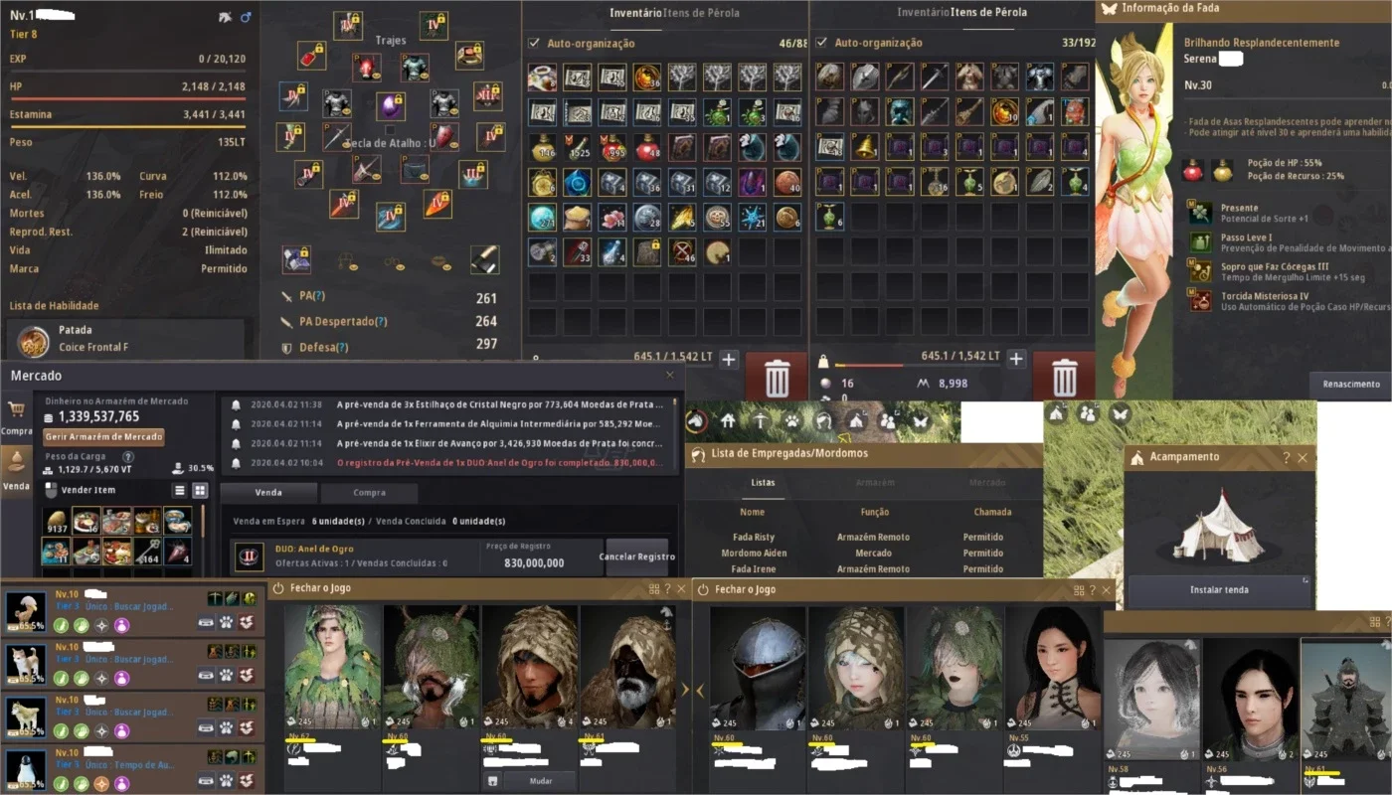
Task: Click the feed bowl icon on first pet row
Action: (206, 622)
